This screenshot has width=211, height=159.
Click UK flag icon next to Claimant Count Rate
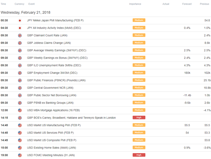pyautogui.click(x=20, y=36)
